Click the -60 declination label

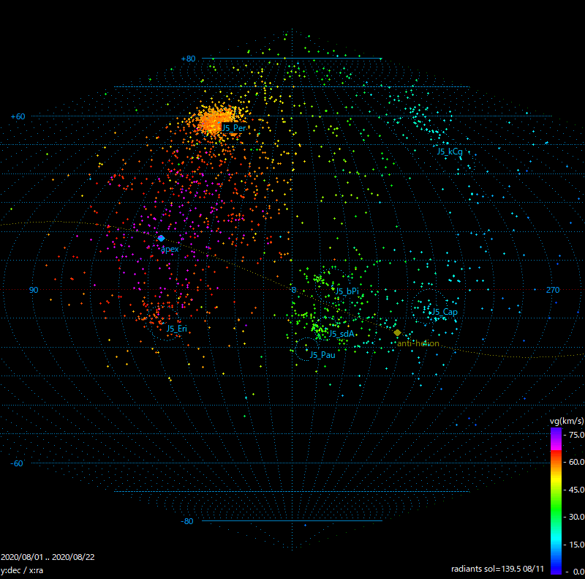[17, 463]
